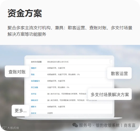Open the 微信支付 payment link
The height and width of the screenshot is (131, 140).
pyautogui.click(x=35, y=100)
